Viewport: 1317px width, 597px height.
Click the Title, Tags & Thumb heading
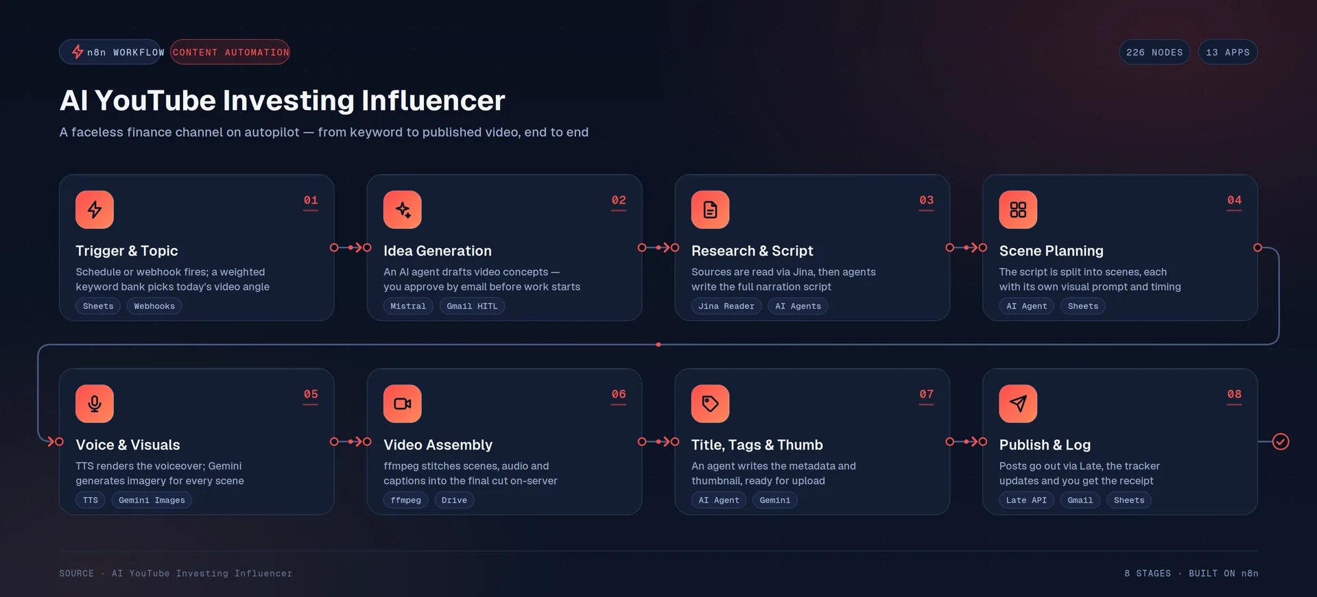(x=757, y=445)
